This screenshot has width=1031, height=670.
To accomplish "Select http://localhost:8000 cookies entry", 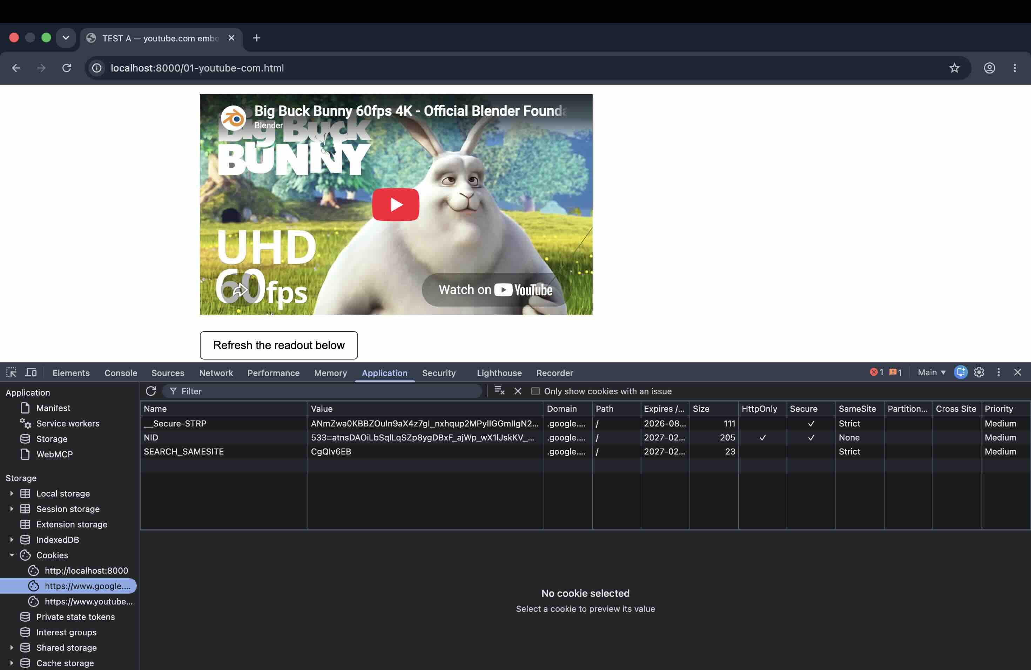I will (86, 570).
